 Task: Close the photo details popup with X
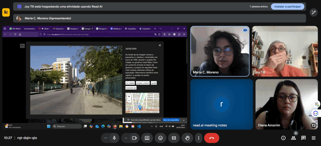[160, 45]
